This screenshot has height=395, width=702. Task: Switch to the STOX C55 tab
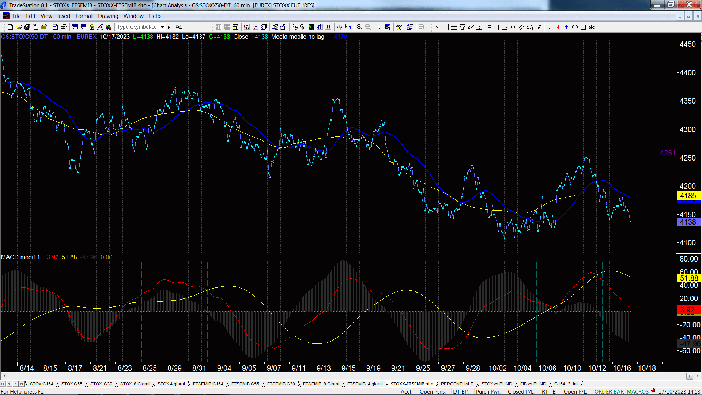(x=72, y=384)
